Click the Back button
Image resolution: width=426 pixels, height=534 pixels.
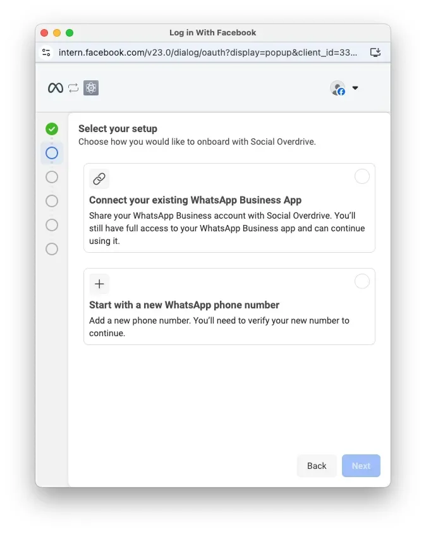(x=317, y=466)
